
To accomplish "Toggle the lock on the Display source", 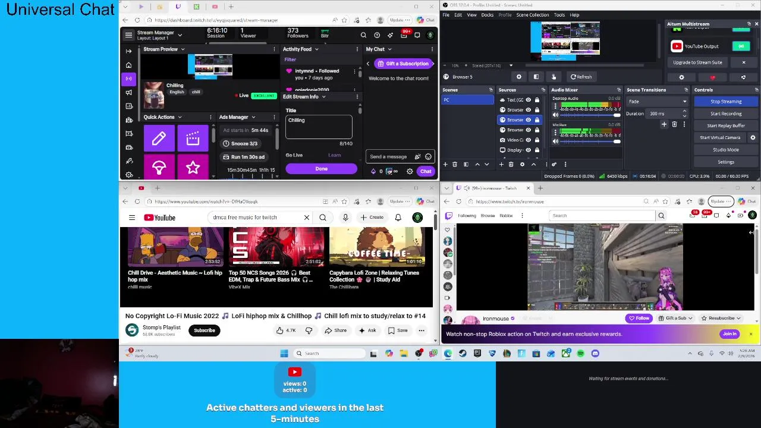I will click(x=537, y=150).
